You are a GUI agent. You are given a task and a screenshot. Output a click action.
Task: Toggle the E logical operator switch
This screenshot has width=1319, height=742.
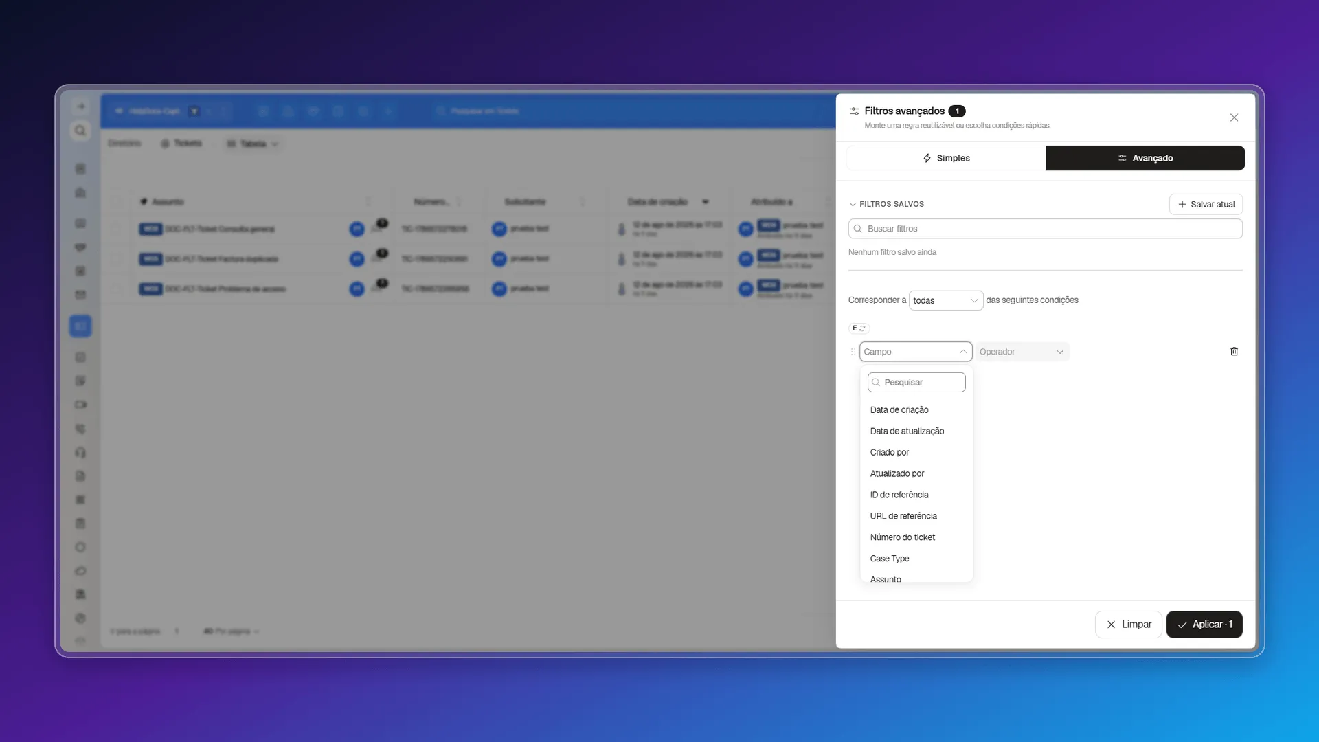(859, 328)
